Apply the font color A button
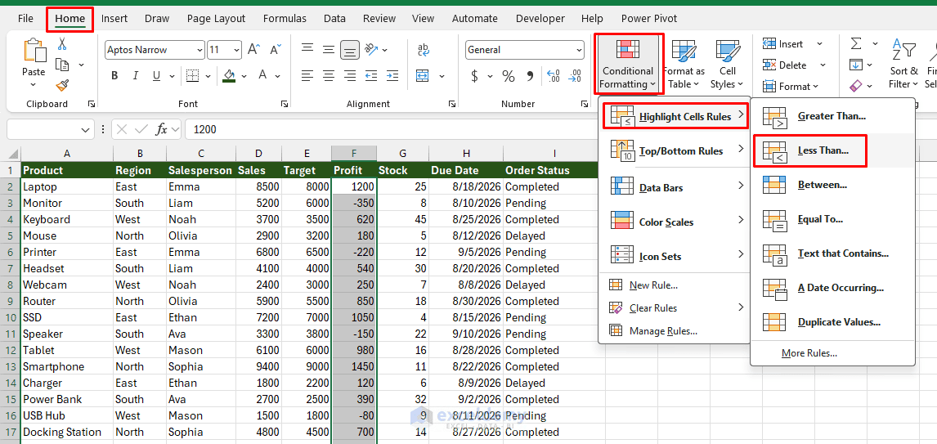Viewport: 937px width, 444px height. pos(262,76)
